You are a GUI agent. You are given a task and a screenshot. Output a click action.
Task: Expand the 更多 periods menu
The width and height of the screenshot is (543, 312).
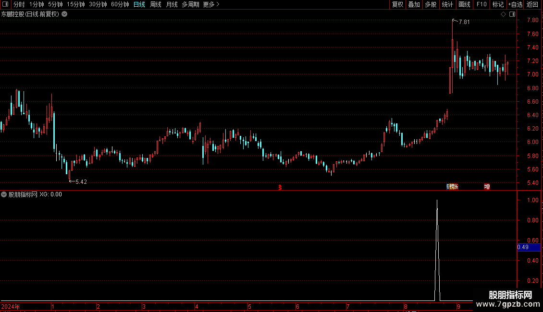pos(211,4)
